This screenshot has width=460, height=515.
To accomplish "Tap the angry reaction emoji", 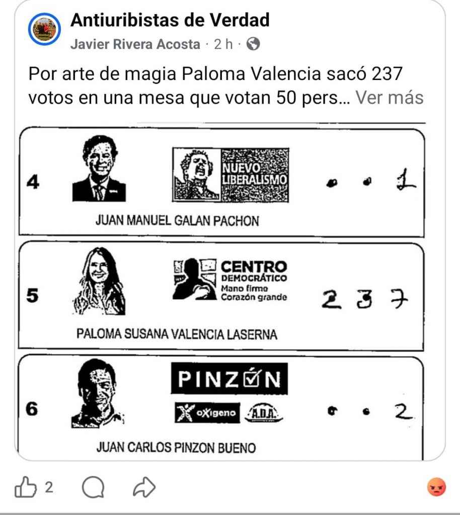I will point(436,487).
